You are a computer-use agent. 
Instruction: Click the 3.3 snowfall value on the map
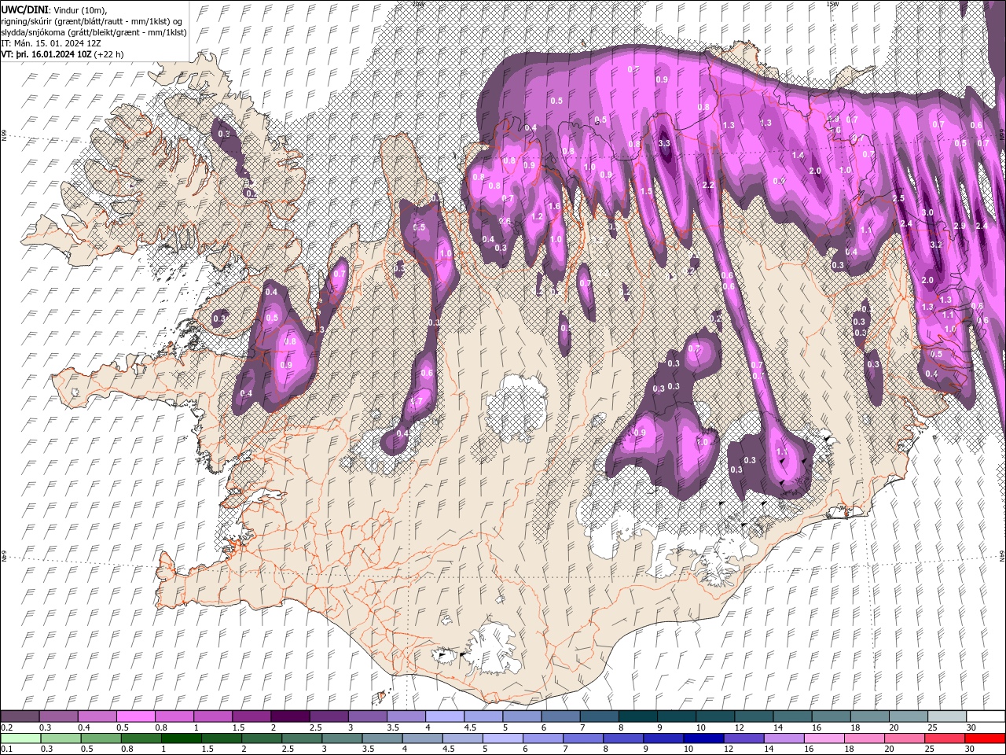tap(664, 144)
